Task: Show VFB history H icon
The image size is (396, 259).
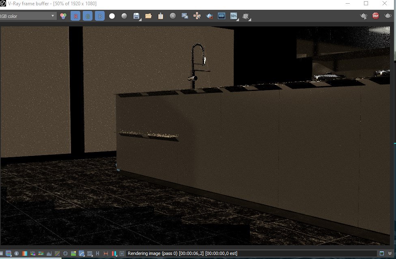Action: pos(97,253)
